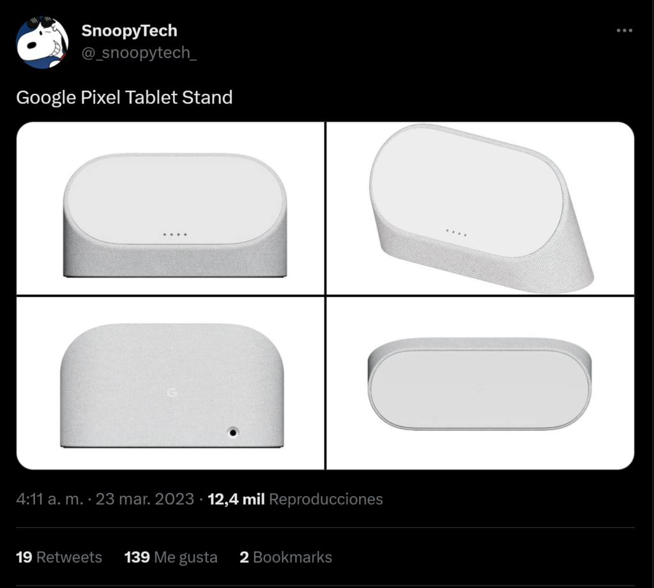The height and width of the screenshot is (588, 654).
Task: Open the 139 Me gusta list
Action: tap(171, 557)
